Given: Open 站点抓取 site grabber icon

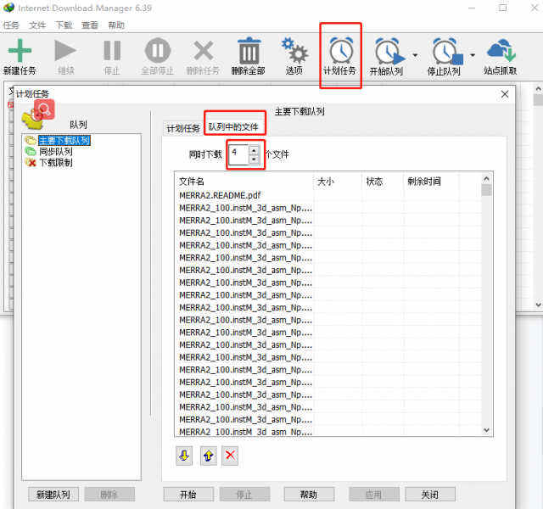Looking at the screenshot, I should click(x=501, y=50).
